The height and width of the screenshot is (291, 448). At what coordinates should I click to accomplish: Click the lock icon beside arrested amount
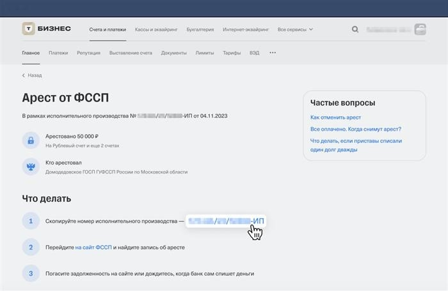pyautogui.click(x=30, y=140)
